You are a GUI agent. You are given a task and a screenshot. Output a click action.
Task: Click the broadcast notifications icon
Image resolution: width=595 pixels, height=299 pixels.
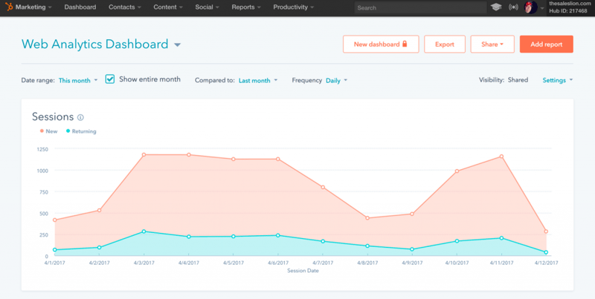[513, 7]
